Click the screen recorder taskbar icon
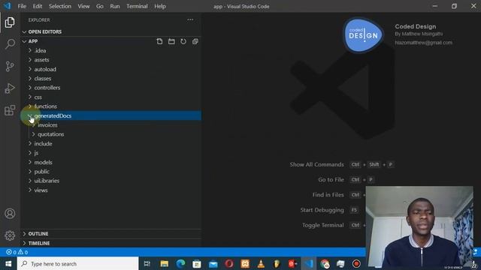 pyautogui.click(x=356, y=263)
